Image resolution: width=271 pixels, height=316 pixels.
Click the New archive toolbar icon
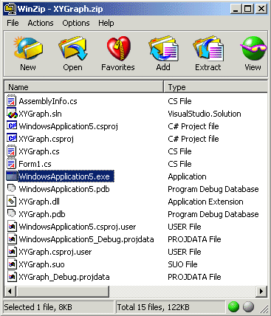click(28, 49)
